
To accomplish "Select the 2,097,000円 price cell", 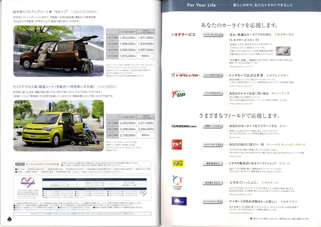I will (x=146, y=50).
